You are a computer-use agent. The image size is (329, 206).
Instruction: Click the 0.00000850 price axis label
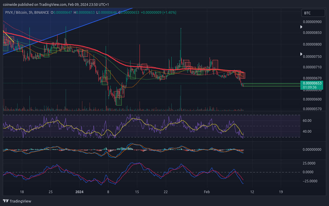[x=312, y=32]
